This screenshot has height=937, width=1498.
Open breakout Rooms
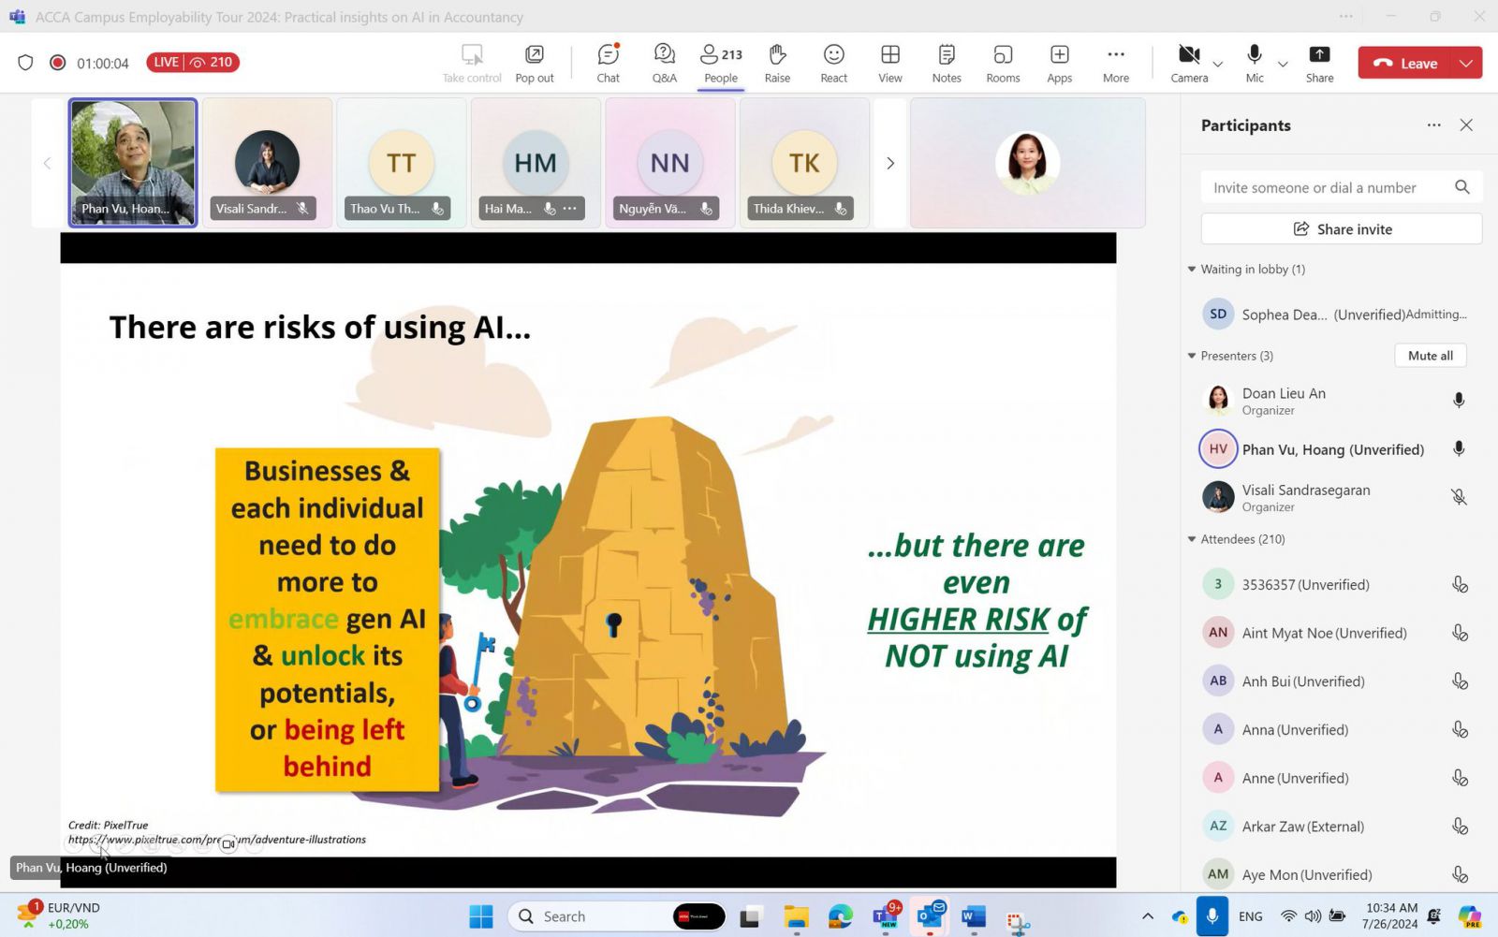click(x=1003, y=63)
